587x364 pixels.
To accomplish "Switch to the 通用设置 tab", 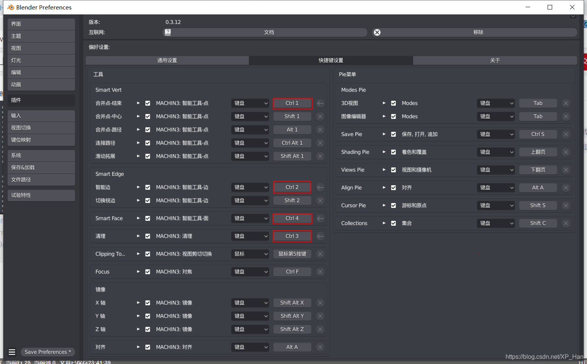I will pyautogui.click(x=167, y=60).
